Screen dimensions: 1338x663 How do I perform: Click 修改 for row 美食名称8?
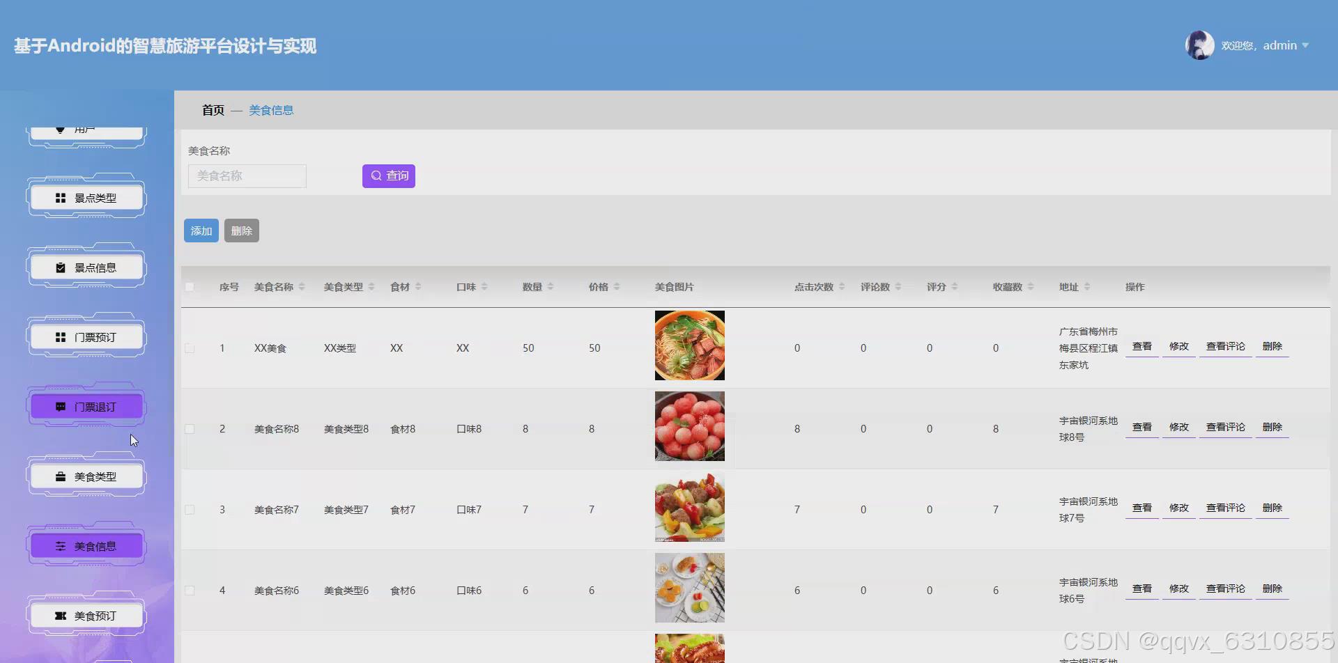click(1179, 428)
